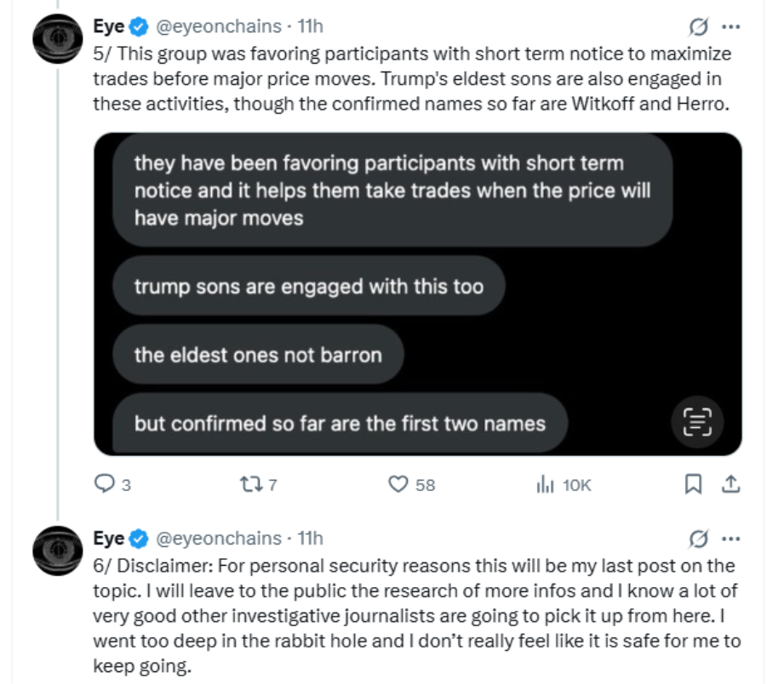Click the text-scan icon on the chat image
767x684 pixels.
(x=698, y=420)
